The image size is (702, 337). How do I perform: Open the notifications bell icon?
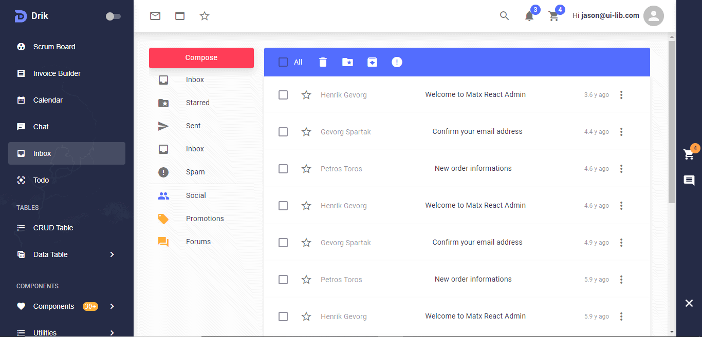(x=529, y=16)
